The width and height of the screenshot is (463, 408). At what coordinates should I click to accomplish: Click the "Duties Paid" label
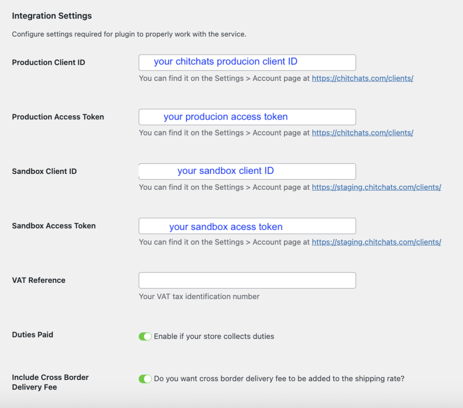point(33,335)
